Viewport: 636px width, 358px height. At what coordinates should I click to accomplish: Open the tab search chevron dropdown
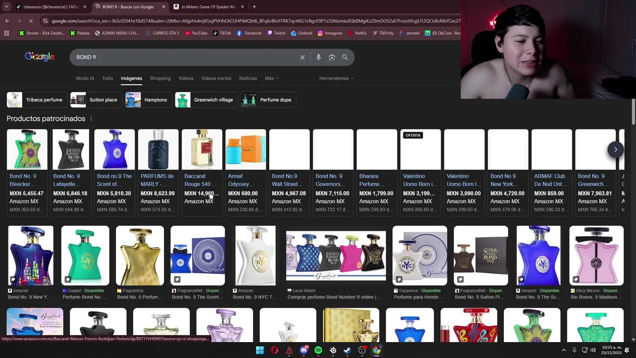tap(6, 7)
